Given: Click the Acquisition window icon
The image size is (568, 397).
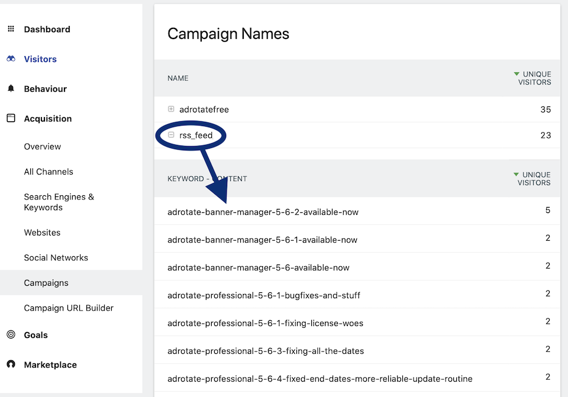Looking at the screenshot, I should (x=11, y=118).
